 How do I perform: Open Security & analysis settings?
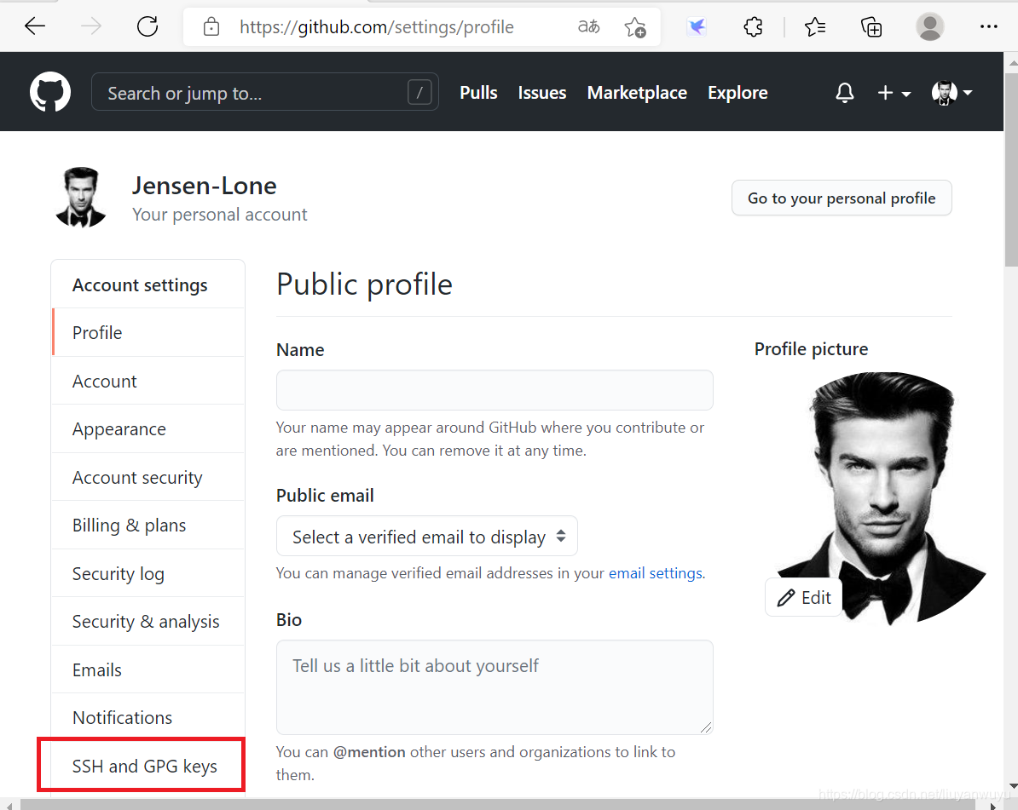coord(148,621)
